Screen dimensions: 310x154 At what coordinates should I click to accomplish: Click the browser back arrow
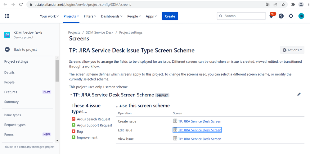[x=5, y=4]
